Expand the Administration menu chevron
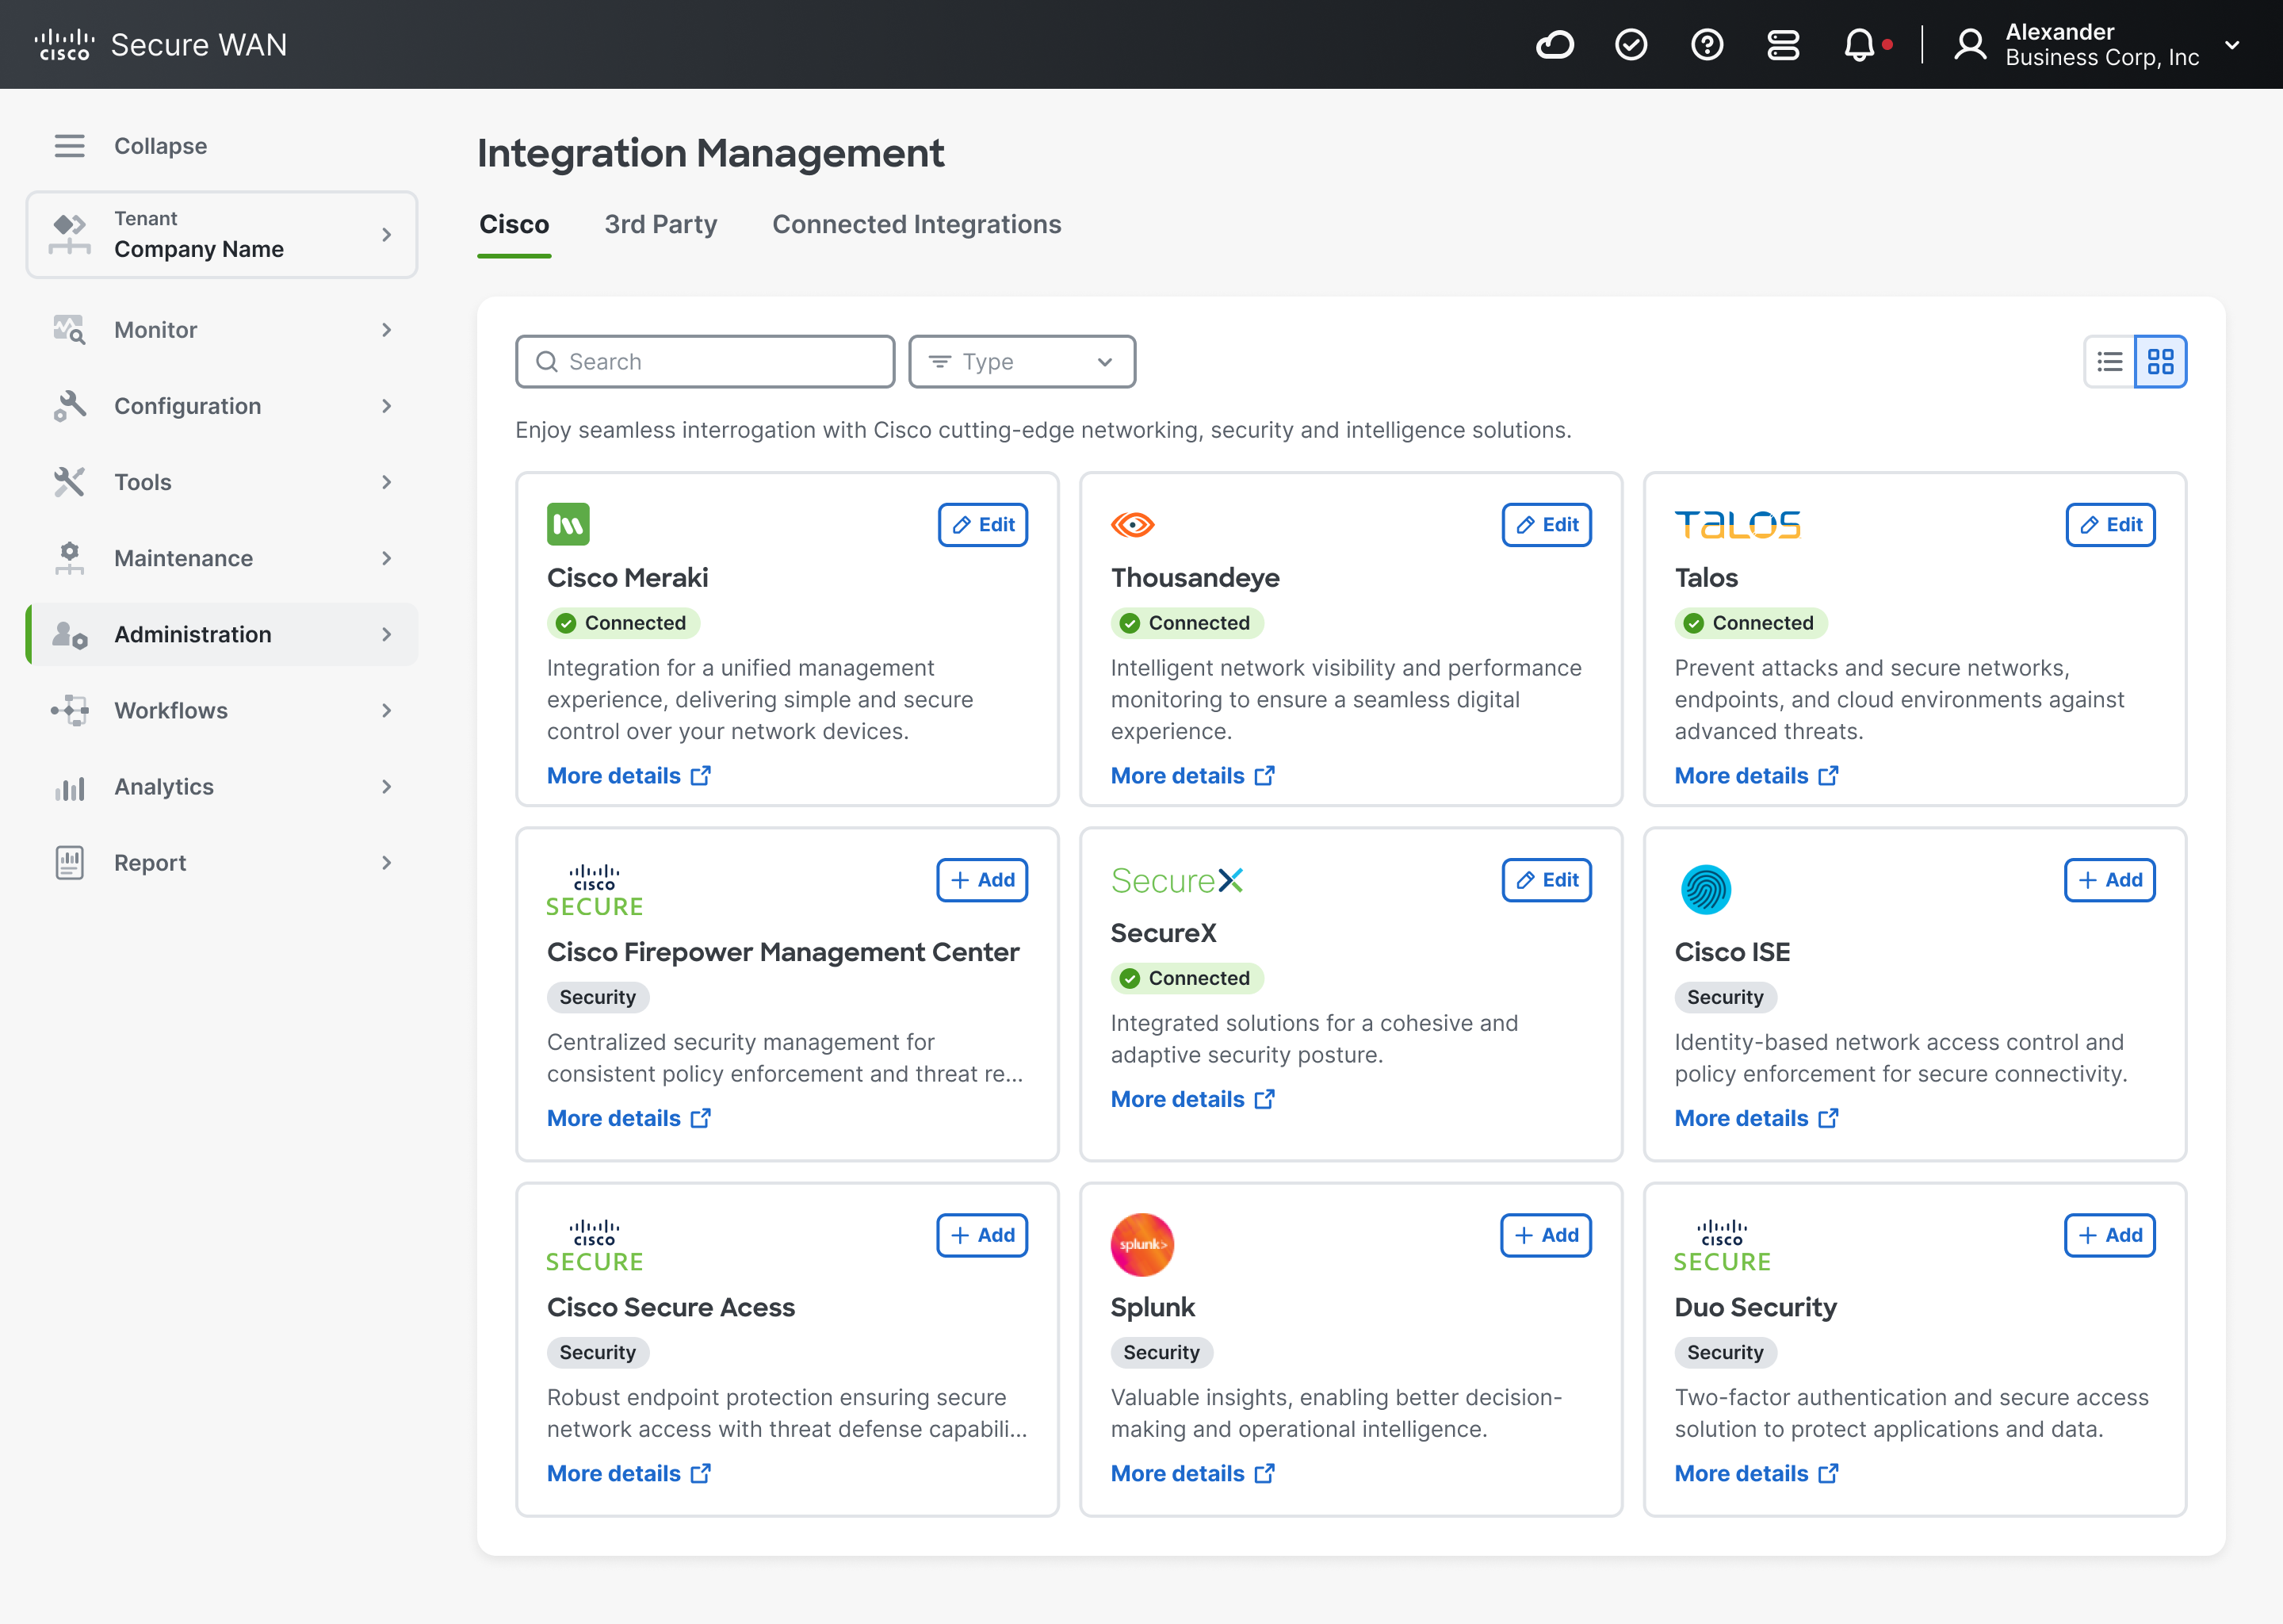Screen dimensions: 2283x1624 pos(386,634)
